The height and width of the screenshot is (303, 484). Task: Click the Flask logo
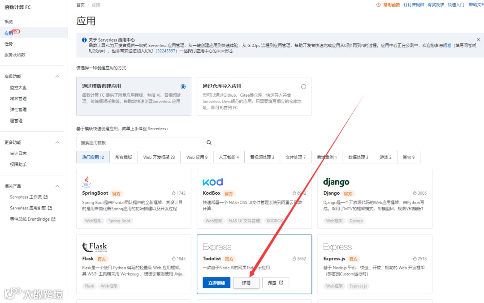[x=95, y=247]
